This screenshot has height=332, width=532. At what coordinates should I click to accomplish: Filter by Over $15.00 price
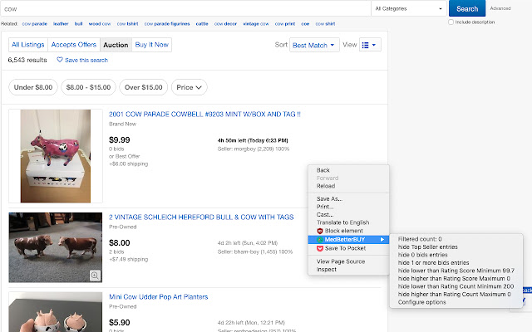144,87
